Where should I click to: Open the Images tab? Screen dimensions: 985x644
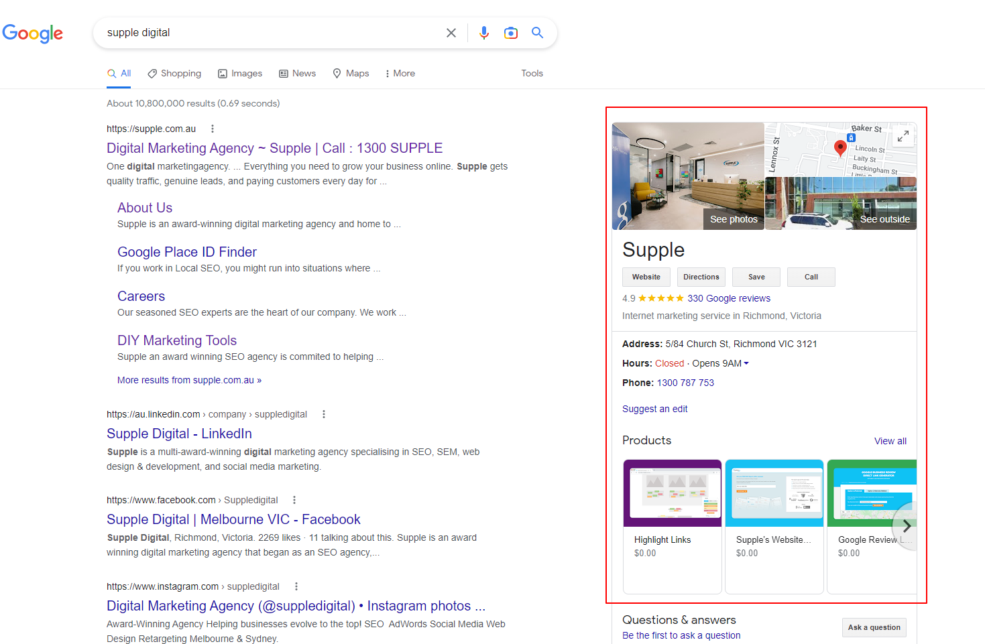(x=240, y=74)
